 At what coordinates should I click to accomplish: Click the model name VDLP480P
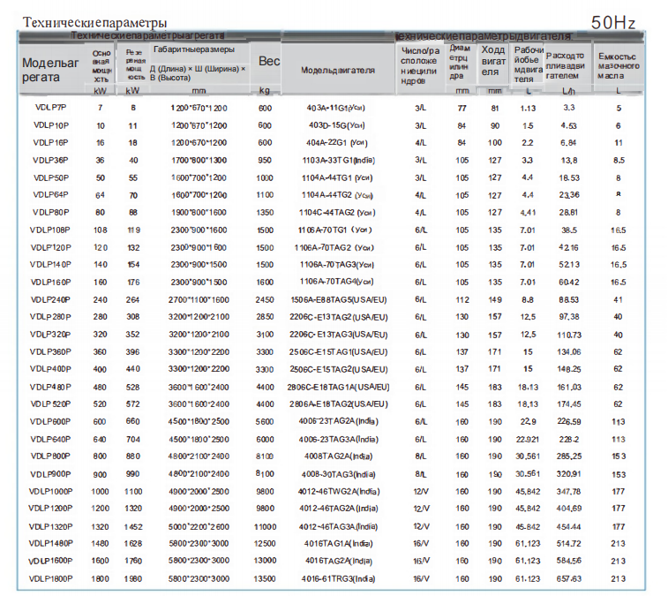tap(50, 387)
